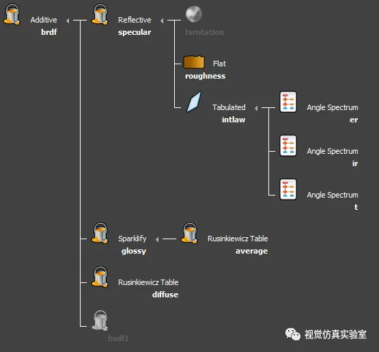379x352 pixels.
Task: Click the Angle Spectrum t node icon
Action: [x=288, y=189]
